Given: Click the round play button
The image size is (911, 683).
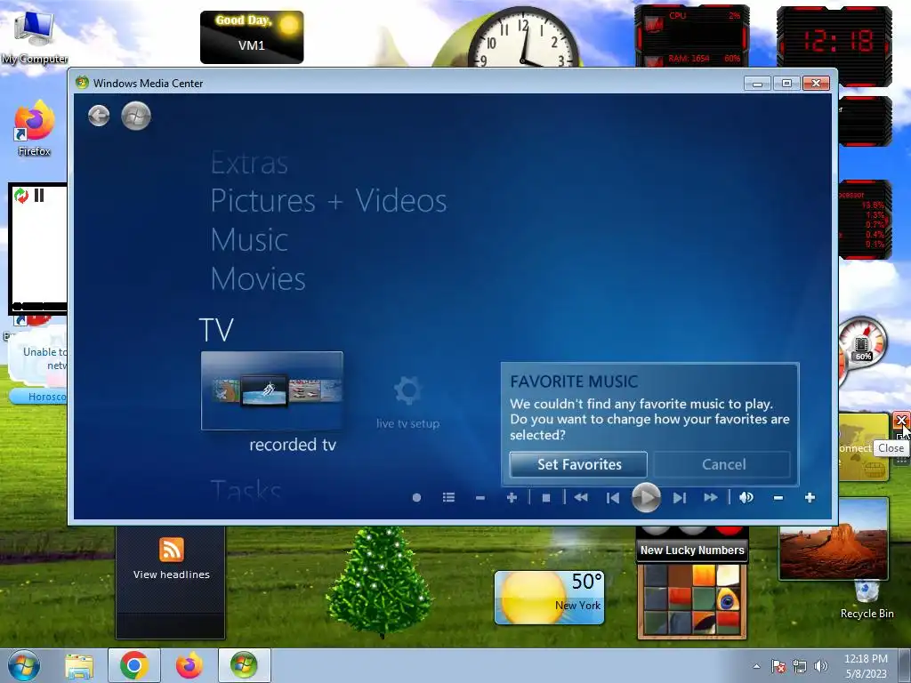Looking at the screenshot, I should click(x=646, y=498).
